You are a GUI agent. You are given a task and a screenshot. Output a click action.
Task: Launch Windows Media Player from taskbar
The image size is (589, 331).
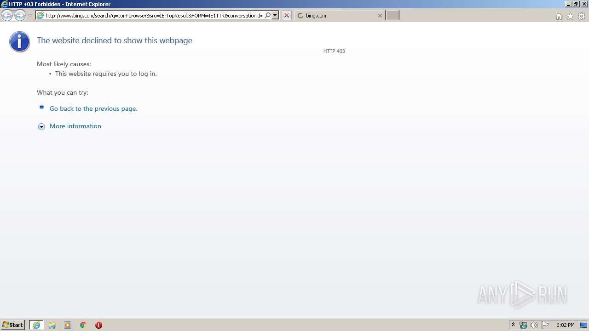tap(68, 325)
